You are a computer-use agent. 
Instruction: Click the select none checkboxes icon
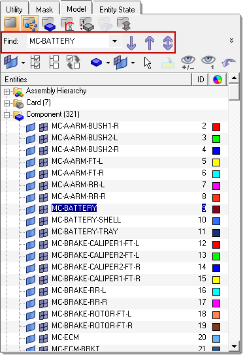coord(54,62)
